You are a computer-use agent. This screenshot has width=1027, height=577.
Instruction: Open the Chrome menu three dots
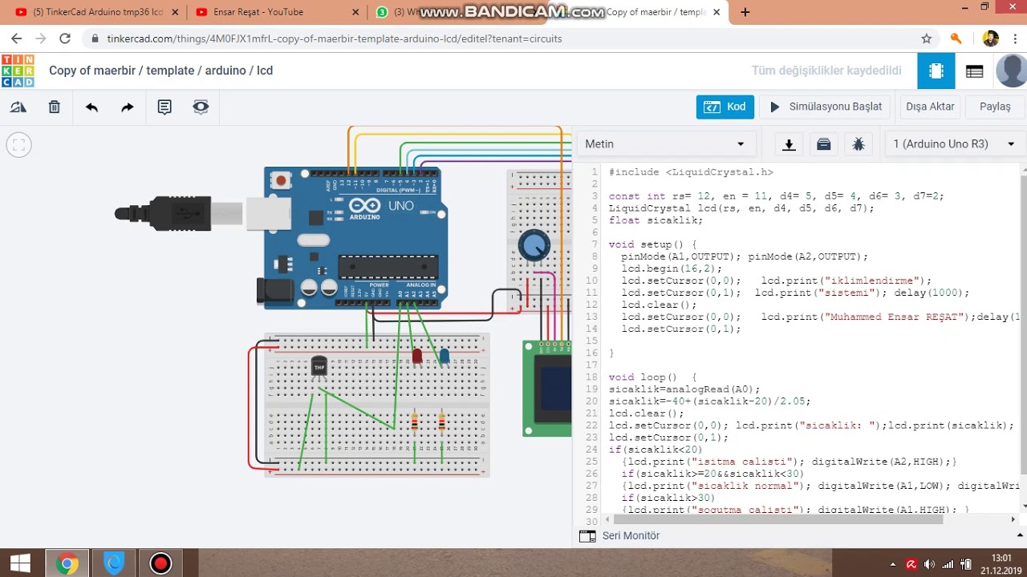pyautogui.click(x=1015, y=38)
